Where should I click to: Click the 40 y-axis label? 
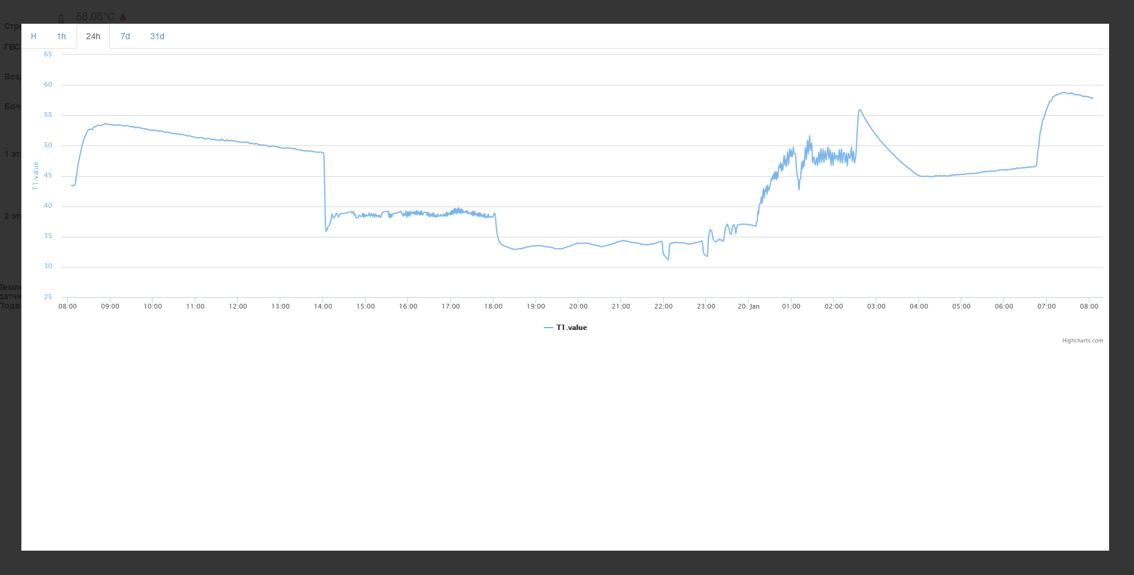coord(48,205)
